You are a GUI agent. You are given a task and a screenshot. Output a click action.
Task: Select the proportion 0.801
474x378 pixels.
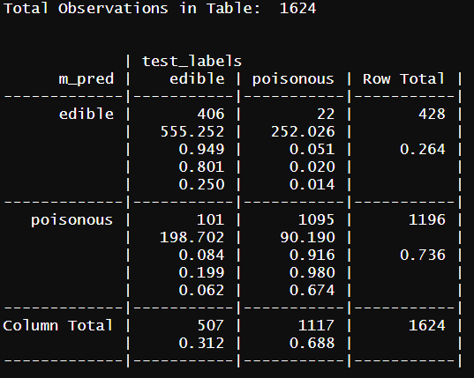click(201, 167)
